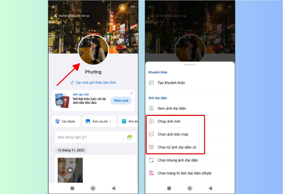
Task: Tap the Bạn đang nghĩ gì input field
Action: click(x=88, y=137)
